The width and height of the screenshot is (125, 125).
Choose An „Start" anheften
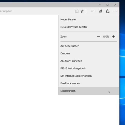click(89, 61)
